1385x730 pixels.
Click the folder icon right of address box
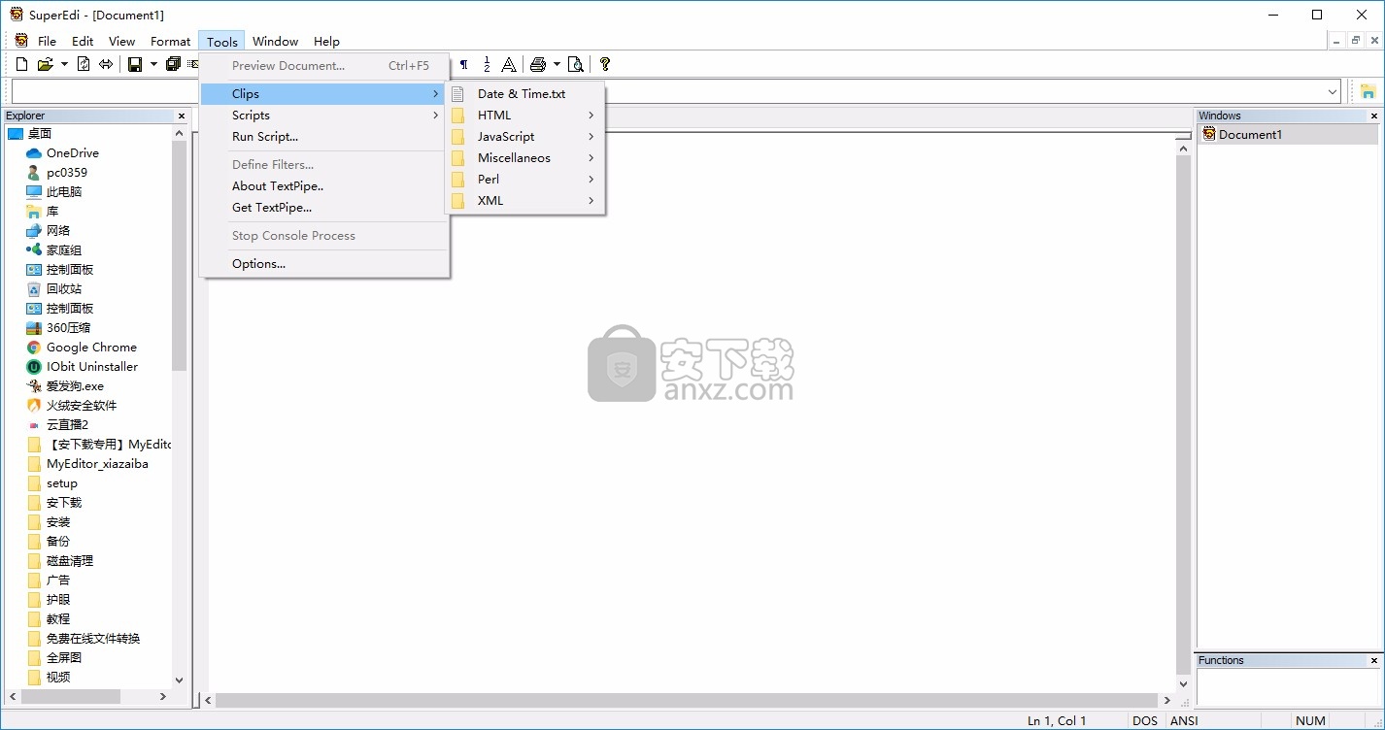click(x=1368, y=91)
